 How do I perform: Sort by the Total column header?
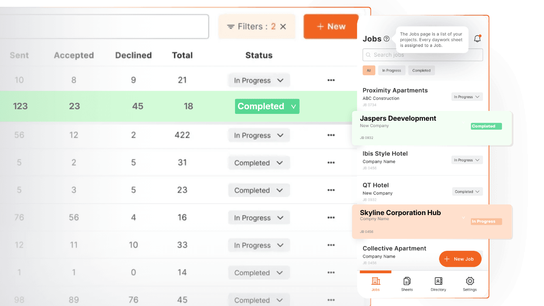tap(182, 55)
